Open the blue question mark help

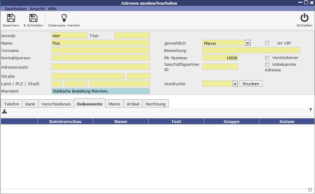coord(310,110)
